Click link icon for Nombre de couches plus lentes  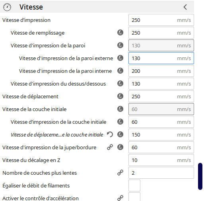(120, 173)
